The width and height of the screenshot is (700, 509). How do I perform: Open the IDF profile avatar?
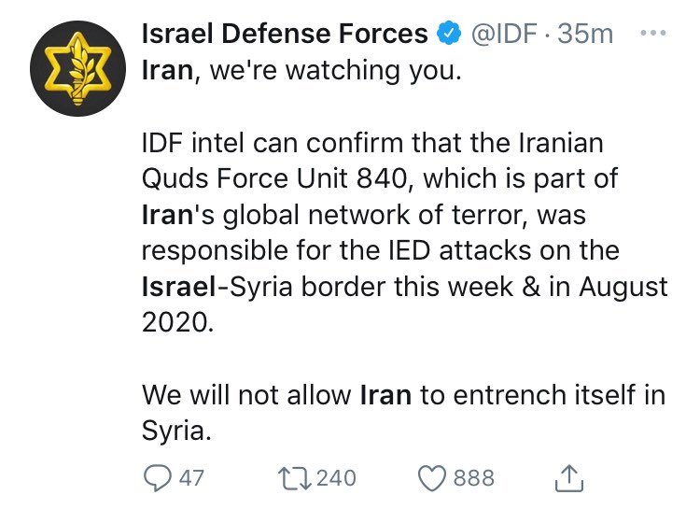[x=78, y=68]
